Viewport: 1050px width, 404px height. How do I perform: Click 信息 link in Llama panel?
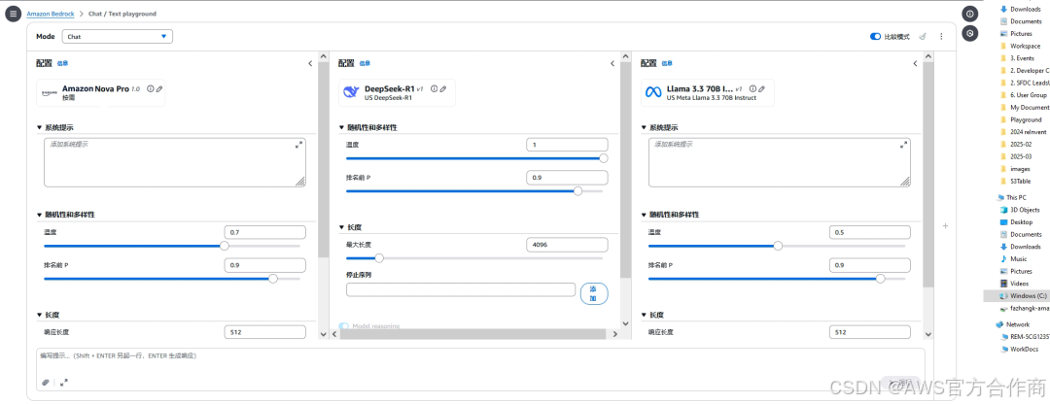(x=667, y=63)
